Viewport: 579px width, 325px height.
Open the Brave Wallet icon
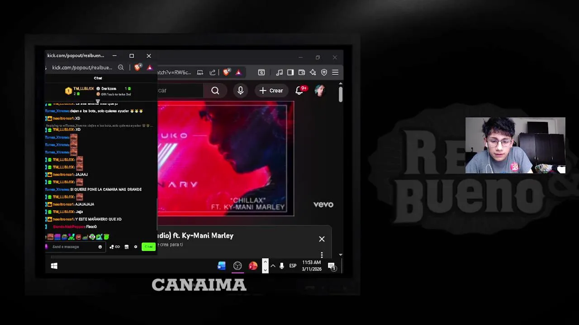coord(302,72)
